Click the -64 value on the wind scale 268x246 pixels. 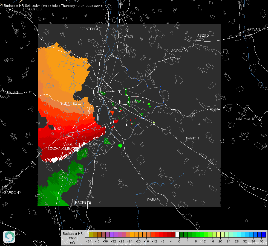pos(89,241)
